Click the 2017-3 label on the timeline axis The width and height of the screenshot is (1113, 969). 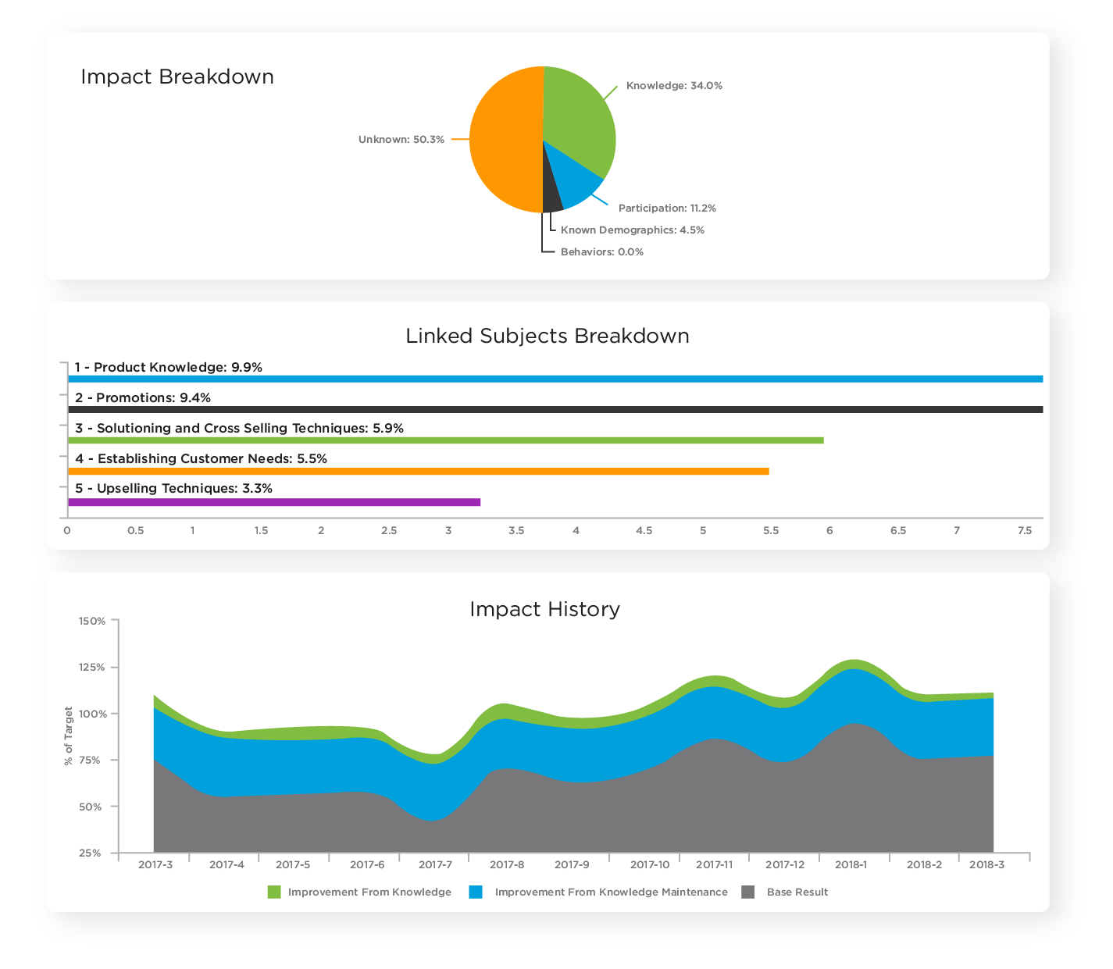[x=155, y=864]
